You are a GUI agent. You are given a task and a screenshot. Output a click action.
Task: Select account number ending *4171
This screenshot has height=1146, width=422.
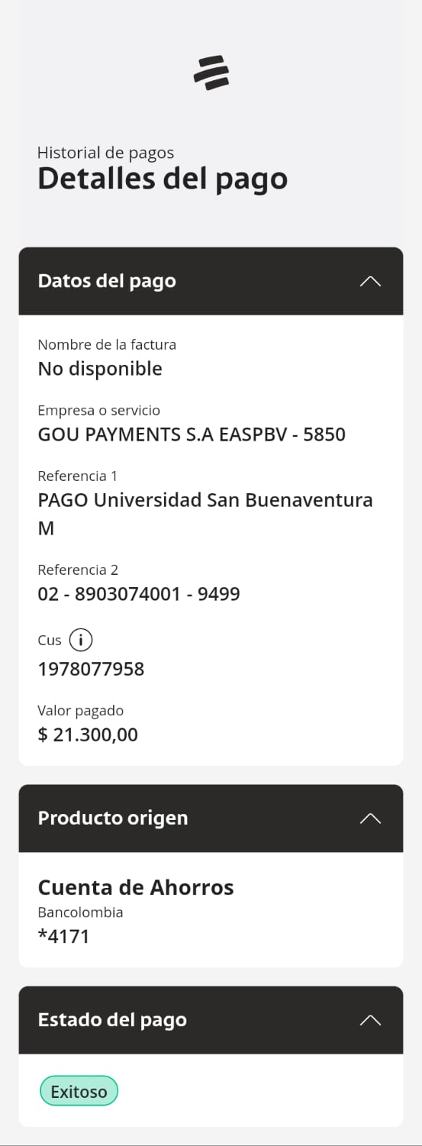click(x=64, y=937)
